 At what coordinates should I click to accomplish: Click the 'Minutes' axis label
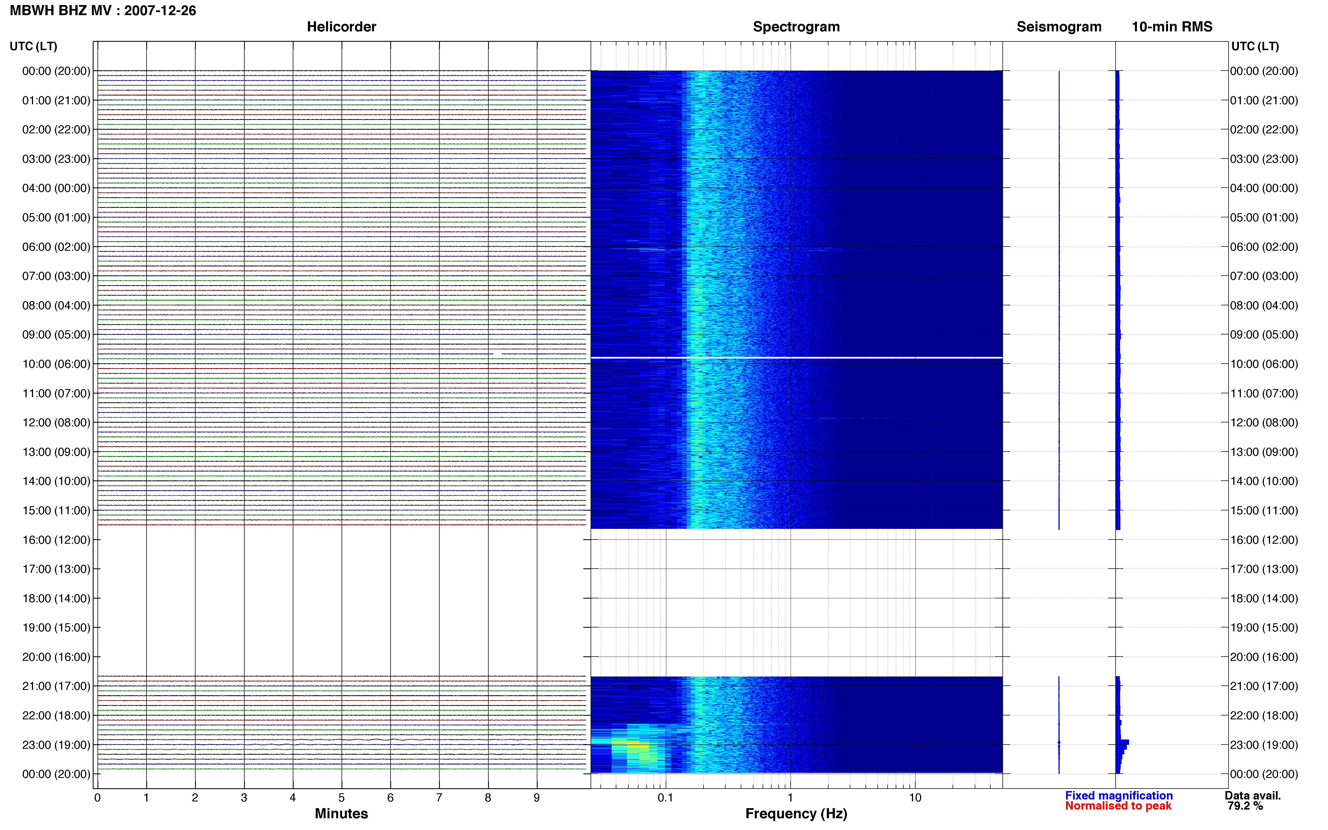341,813
